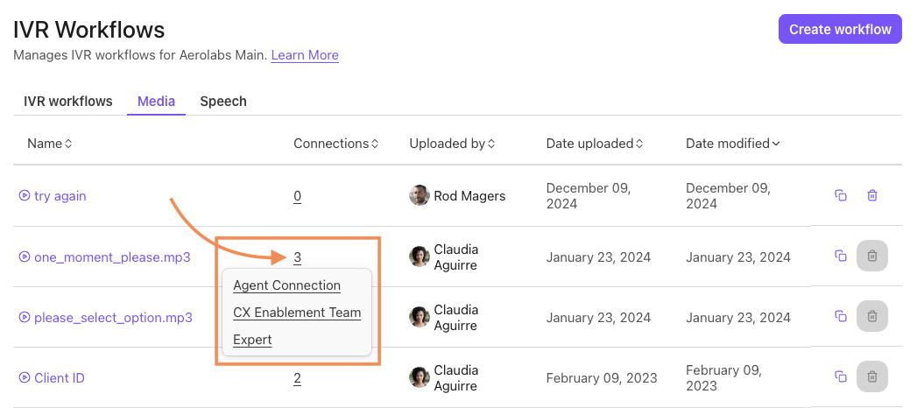Click the Create workflow button
Image resolution: width=917 pixels, height=408 pixels.
pos(840,29)
